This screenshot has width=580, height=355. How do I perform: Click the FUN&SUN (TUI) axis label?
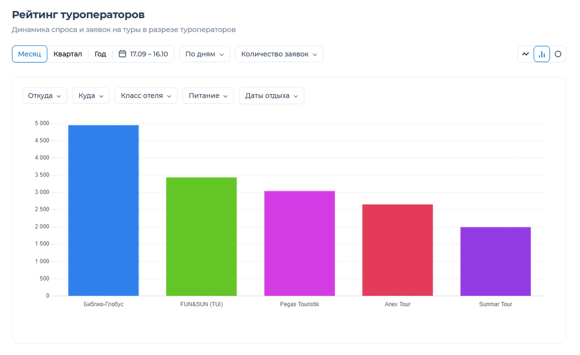202,305
